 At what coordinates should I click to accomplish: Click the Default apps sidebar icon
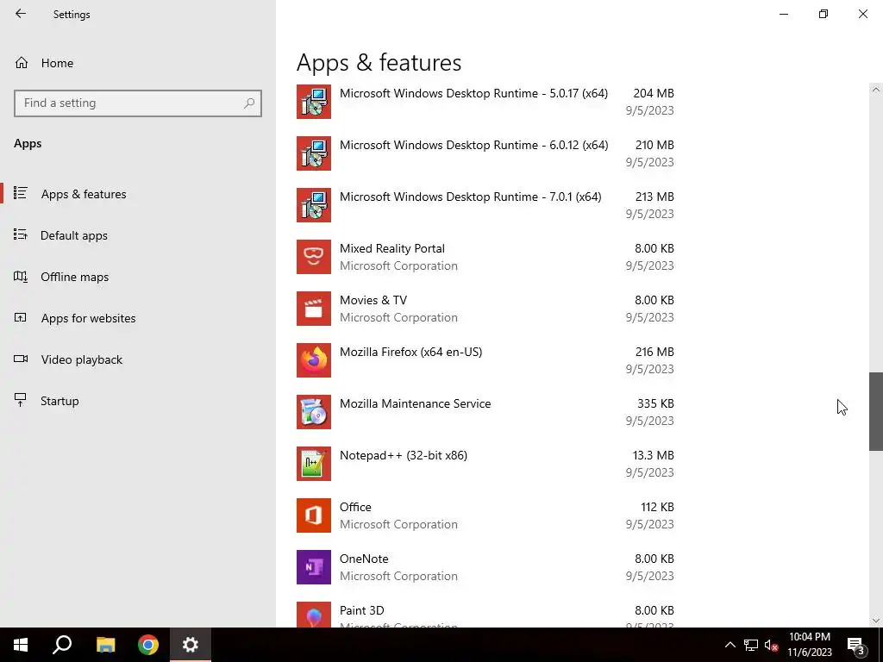coord(21,234)
